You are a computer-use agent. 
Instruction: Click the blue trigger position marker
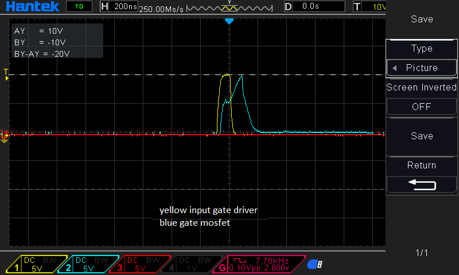click(x=229, y=21)
